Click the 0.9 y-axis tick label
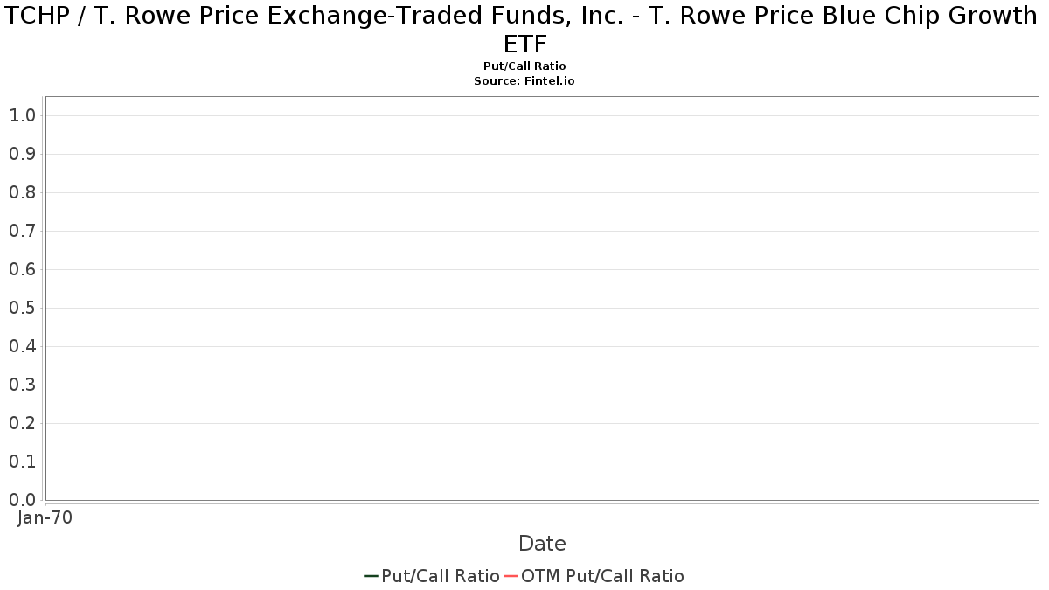The width and height of the screenshot is (1049, 590). point(22,154)
